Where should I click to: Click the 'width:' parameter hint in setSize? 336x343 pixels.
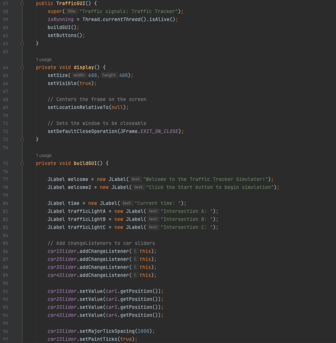tap(79, 75)
